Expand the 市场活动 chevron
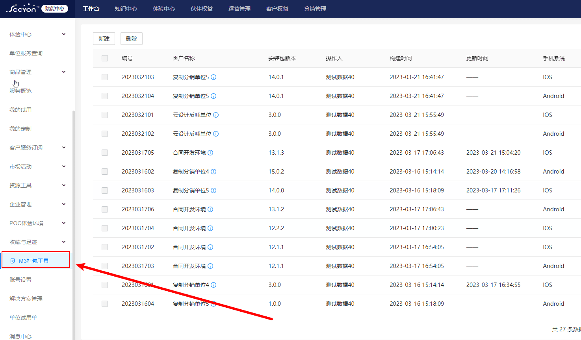This screenshot has height=340, width=581. [64, 166]
